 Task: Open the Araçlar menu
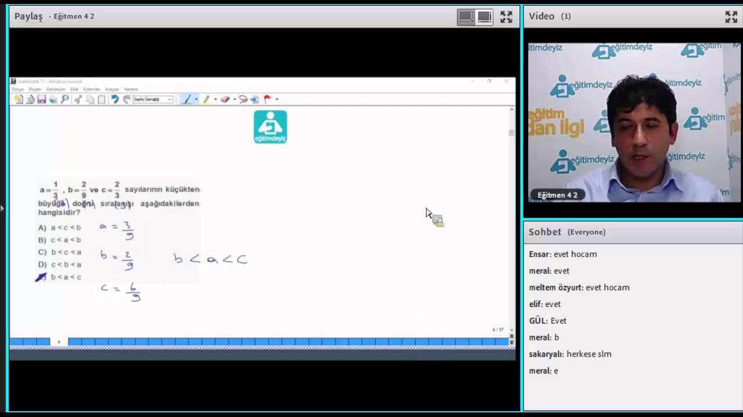coord(112,89)
